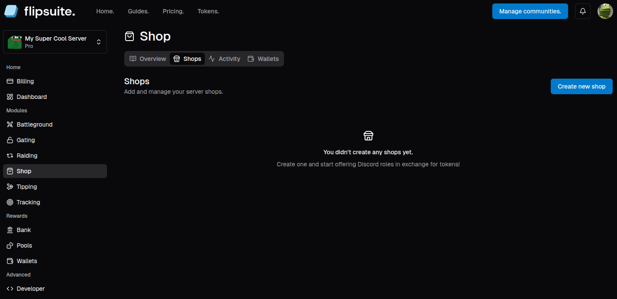Image resolution: width=617 pixels, height=299 pixels.
Task: Click the Dashboard grid icon
Action: coord(10,97)
